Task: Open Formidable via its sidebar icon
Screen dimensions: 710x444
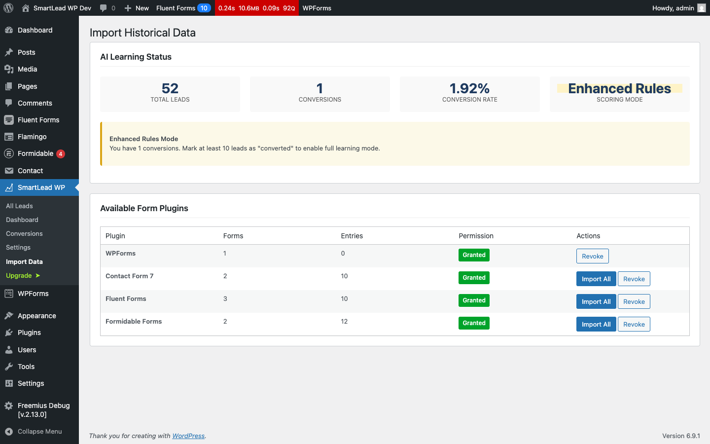Action: (x=10, y=153)
